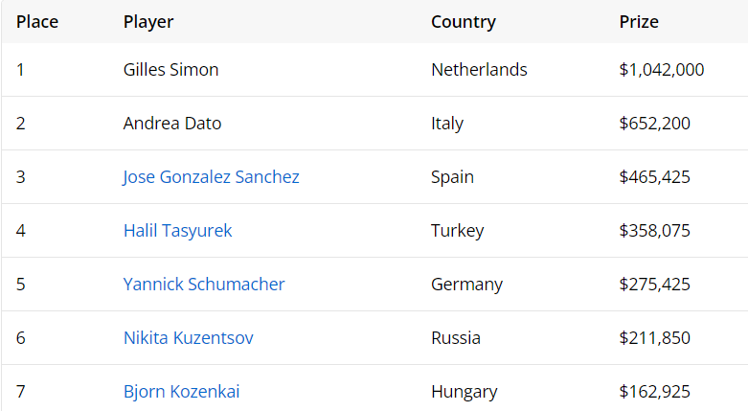
Task: Click the Player column header
Action: click(x=148, y=22)
